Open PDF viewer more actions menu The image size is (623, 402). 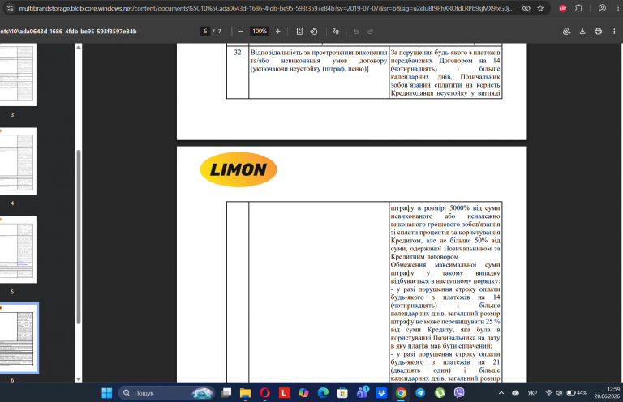(x=614, y=32)
